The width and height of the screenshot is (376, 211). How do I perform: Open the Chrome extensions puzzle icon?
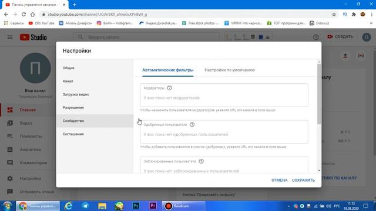point(354,14)
